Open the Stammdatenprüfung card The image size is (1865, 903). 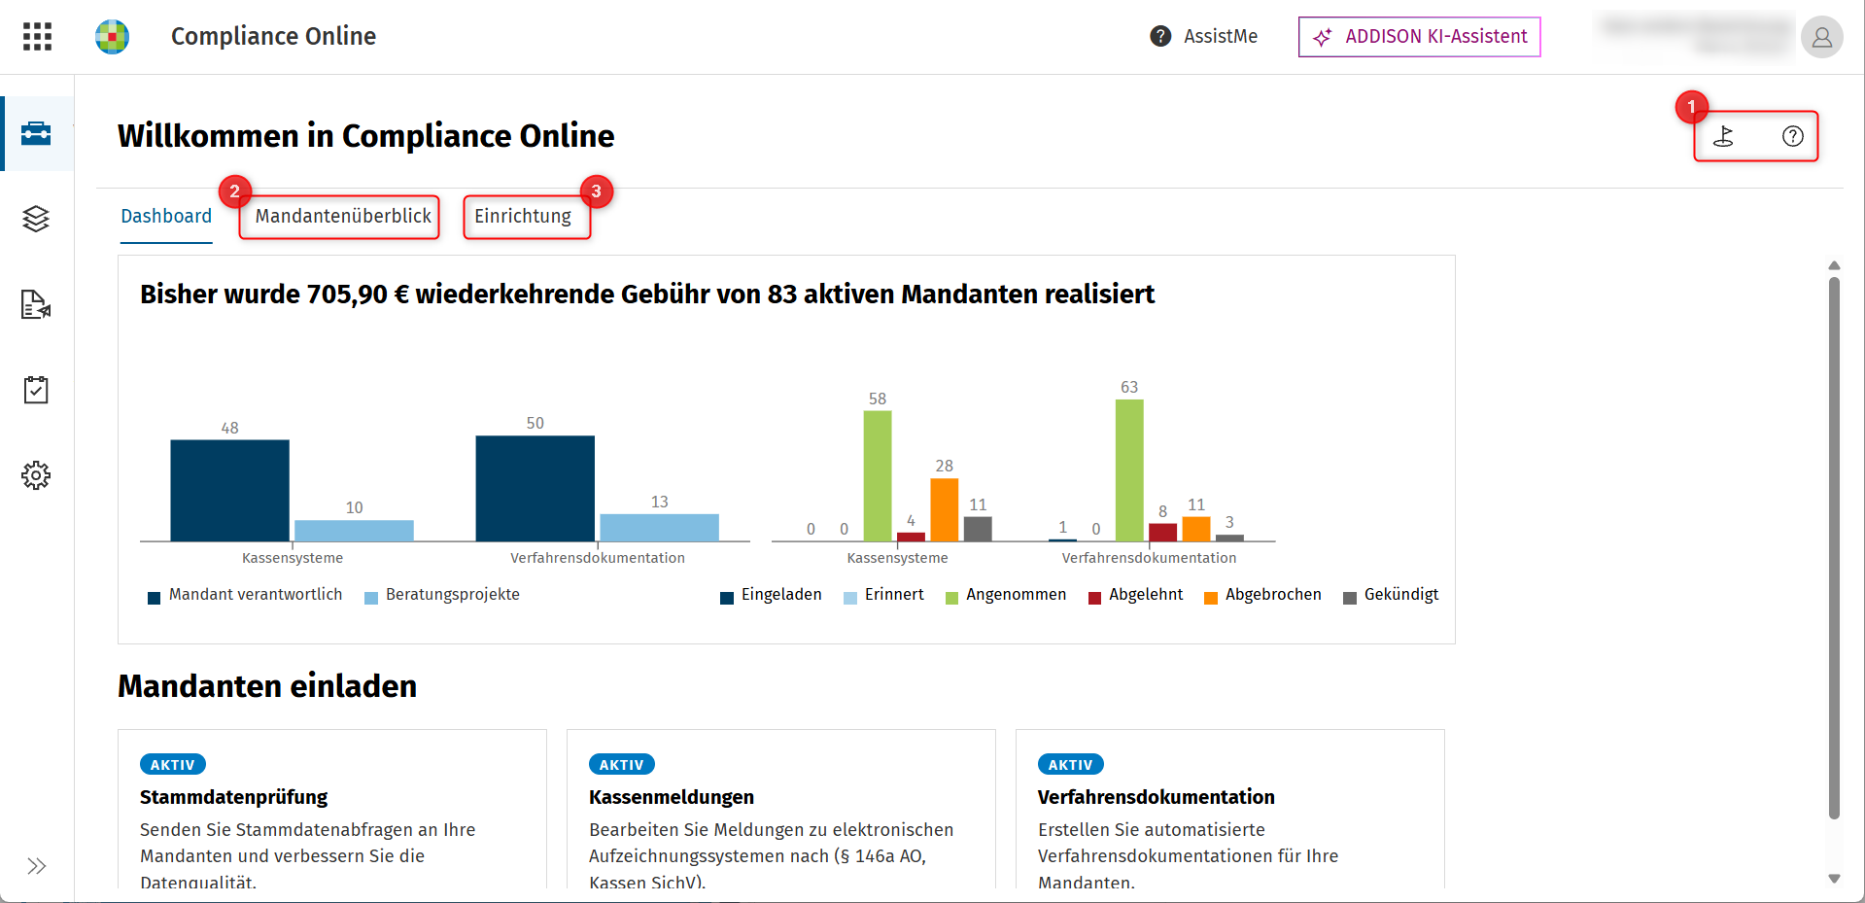point(332,809)
